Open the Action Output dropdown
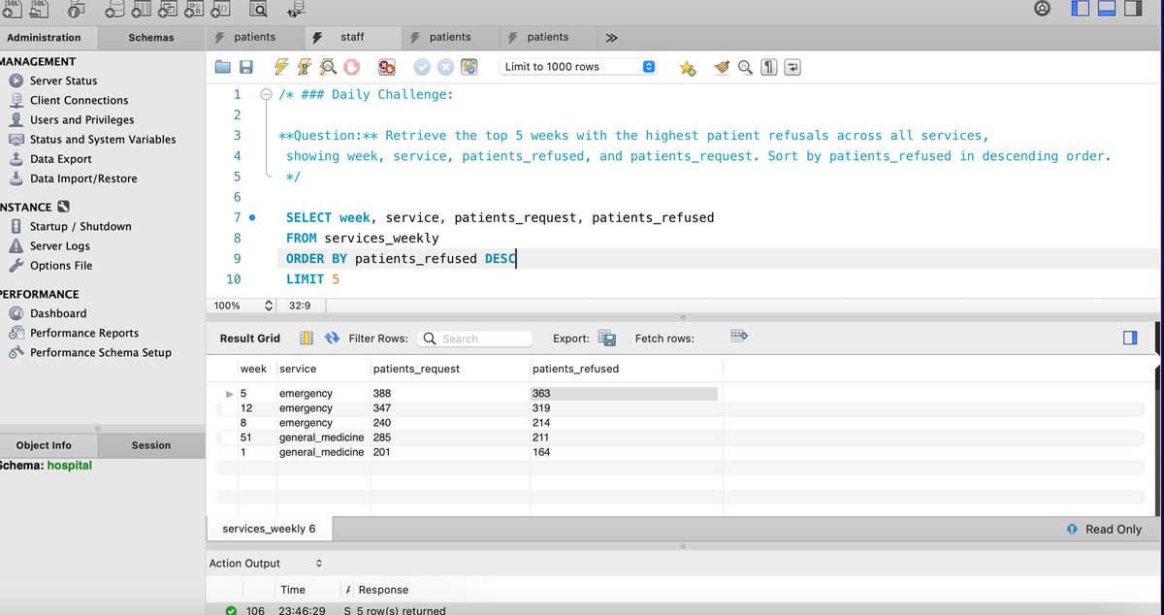The image size is (1164, 615). pos(317,563)
